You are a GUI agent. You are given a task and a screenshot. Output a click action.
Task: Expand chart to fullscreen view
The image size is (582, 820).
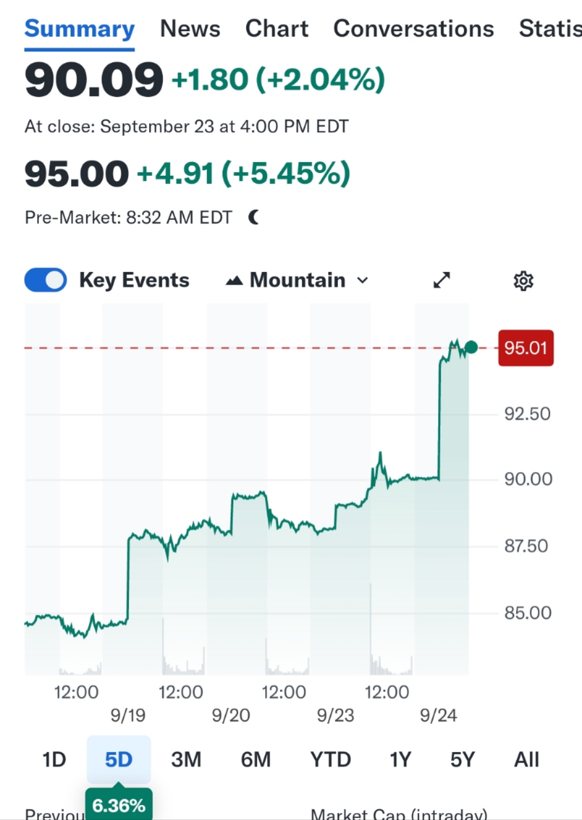tap(441, 280)
